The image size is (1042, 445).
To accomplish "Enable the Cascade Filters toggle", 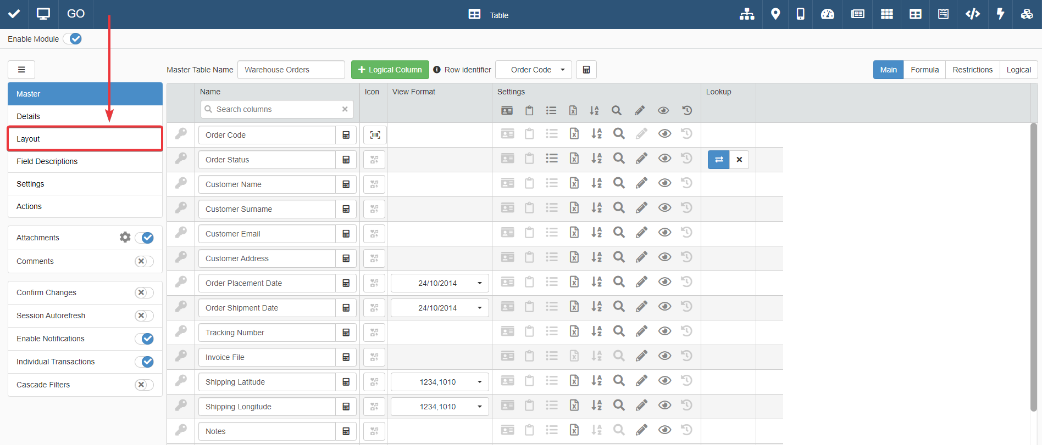I will pyautogui.click(x=144, y=385).
